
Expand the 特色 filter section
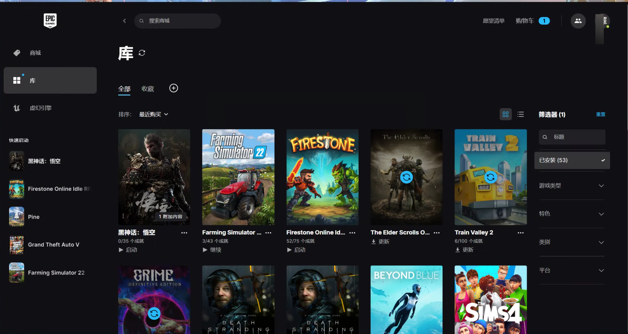point(571,214)
